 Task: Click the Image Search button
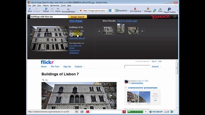click(x=78, y=17)
